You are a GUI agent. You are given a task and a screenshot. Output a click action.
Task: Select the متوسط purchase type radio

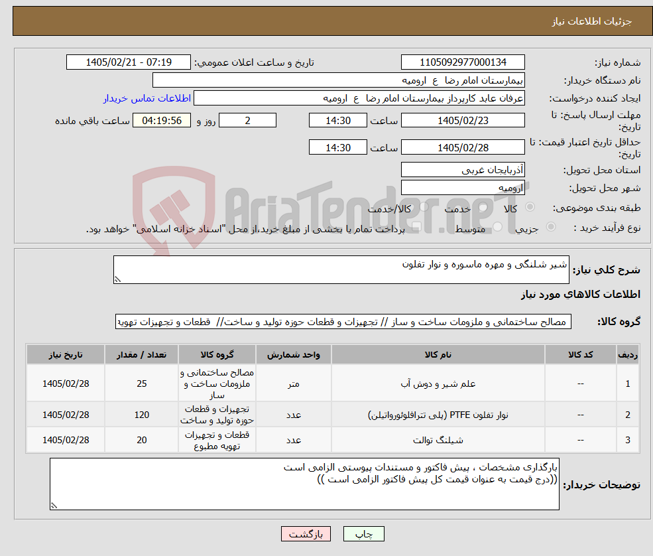498,227
